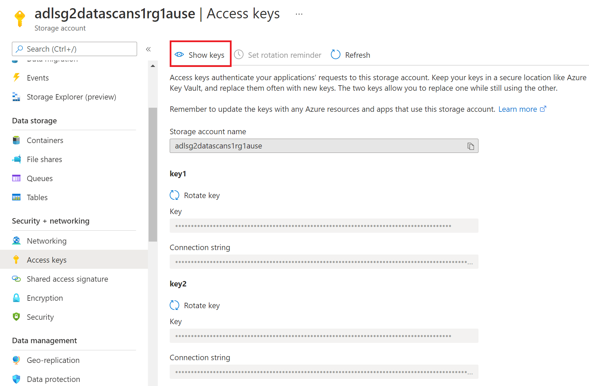Rotate key1
589x386 pixels.
pyautogui.click(x=195, y=195)
